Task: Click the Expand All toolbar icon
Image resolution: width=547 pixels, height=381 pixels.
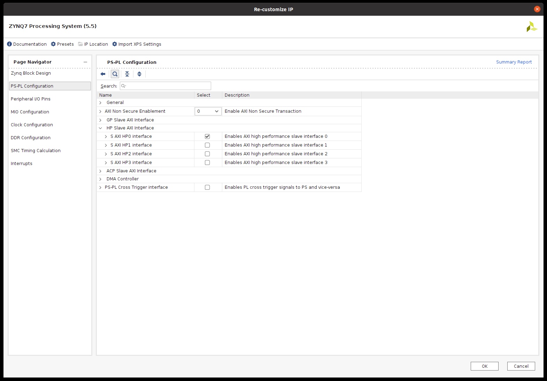Action: [x=139, y=74]
